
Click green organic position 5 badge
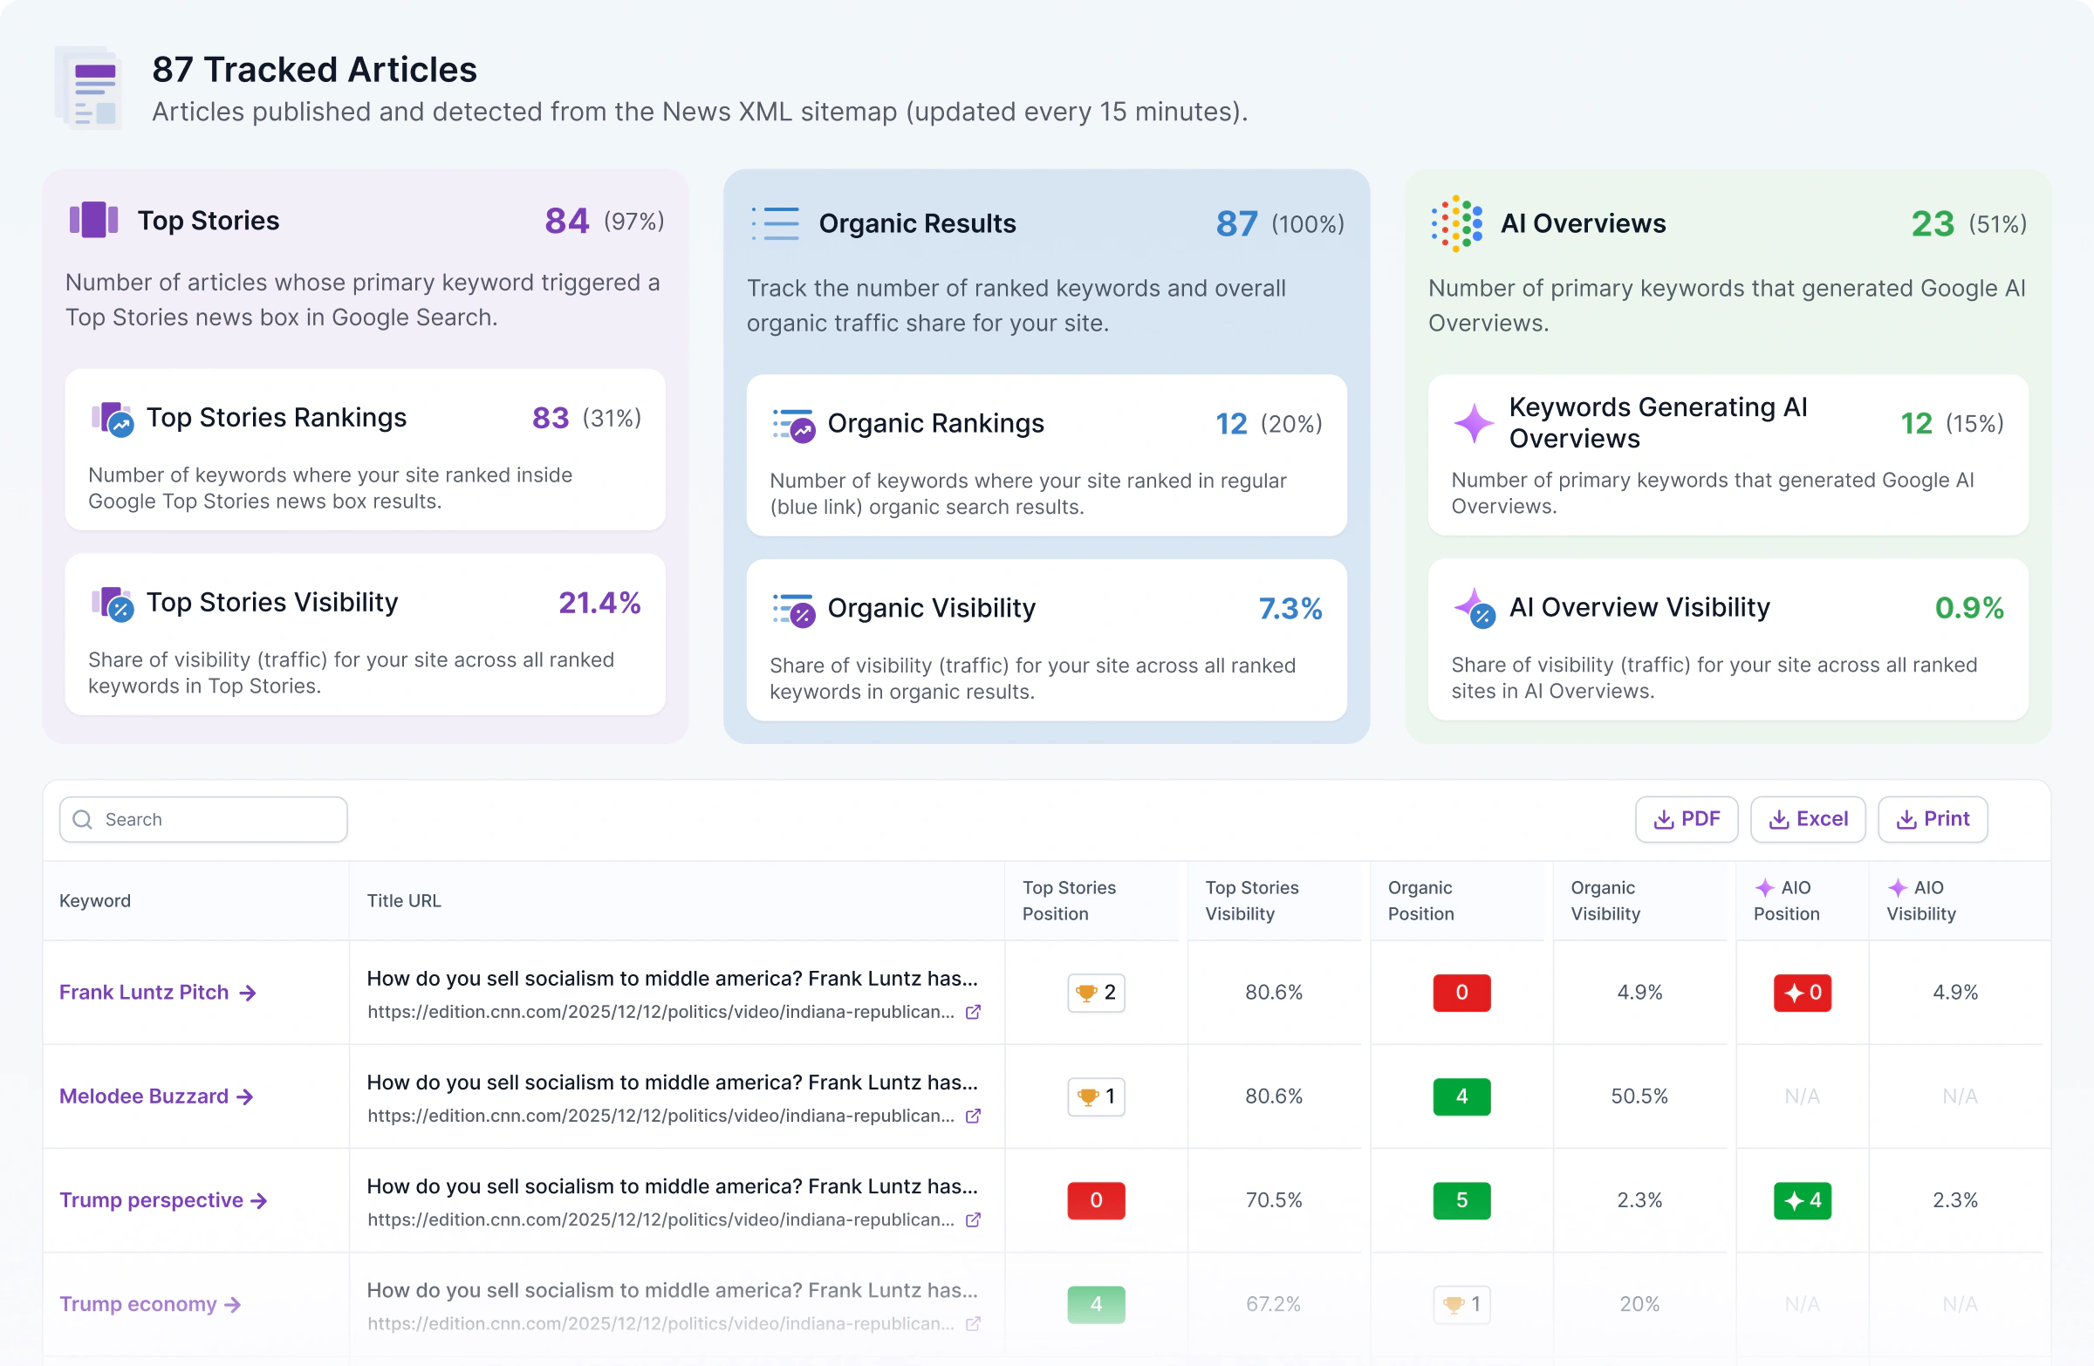pos(1461,1199)
